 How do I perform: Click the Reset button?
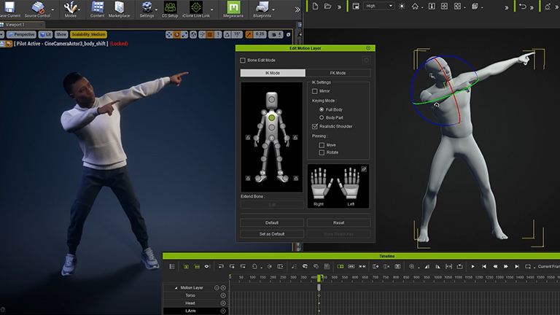click(338, 223)
